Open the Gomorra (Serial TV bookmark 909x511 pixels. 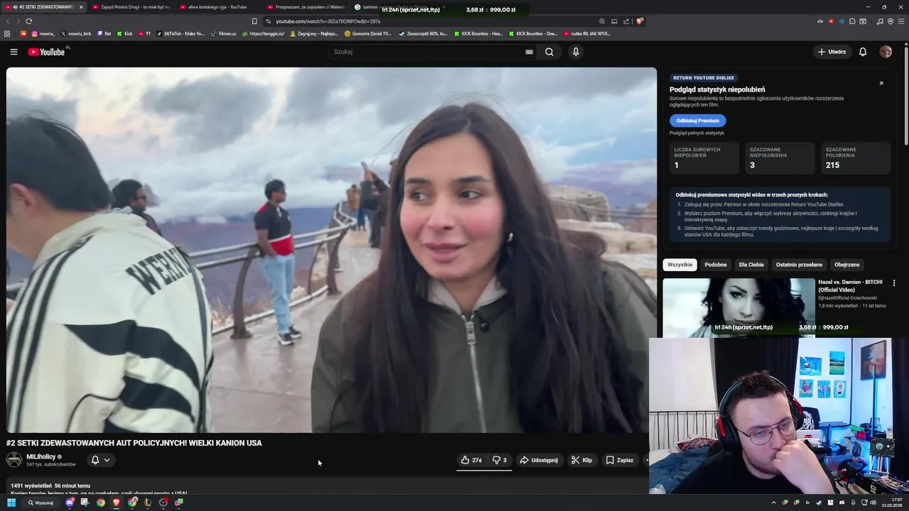[x=368, y=33]
